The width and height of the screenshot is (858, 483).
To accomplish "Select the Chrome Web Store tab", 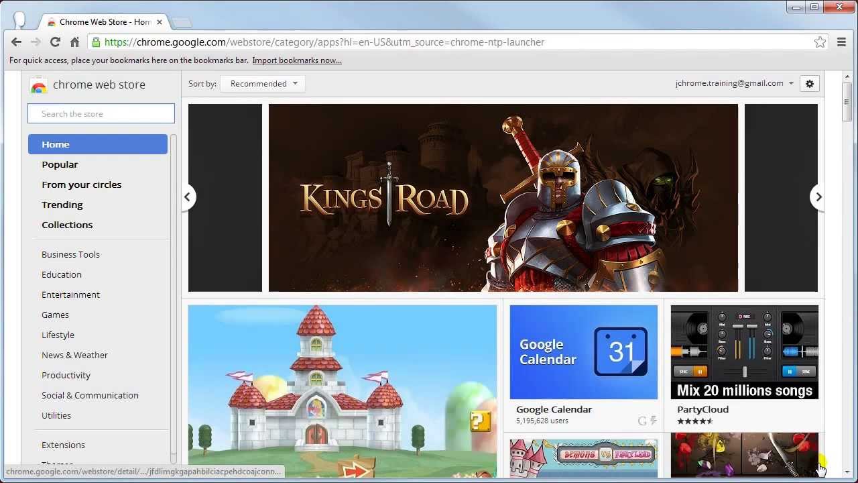I will click(x=104, y=22).
